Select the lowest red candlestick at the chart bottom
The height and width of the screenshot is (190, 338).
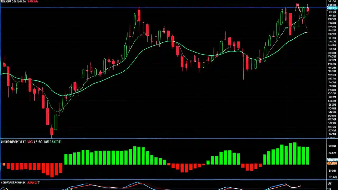pyautogui.click(x=52, y=131)
